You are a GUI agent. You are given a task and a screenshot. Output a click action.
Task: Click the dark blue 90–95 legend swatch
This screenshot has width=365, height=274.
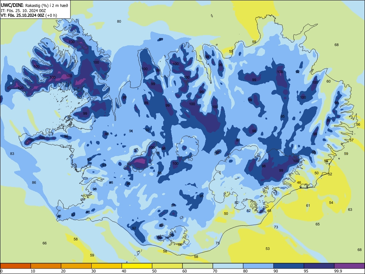click(x=289, y=266)
